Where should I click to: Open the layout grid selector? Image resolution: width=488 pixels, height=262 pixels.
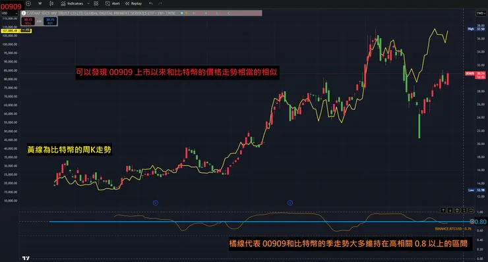point(96,3)
